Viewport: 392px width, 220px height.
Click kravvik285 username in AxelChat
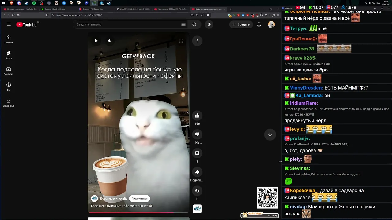coord(303,58)
